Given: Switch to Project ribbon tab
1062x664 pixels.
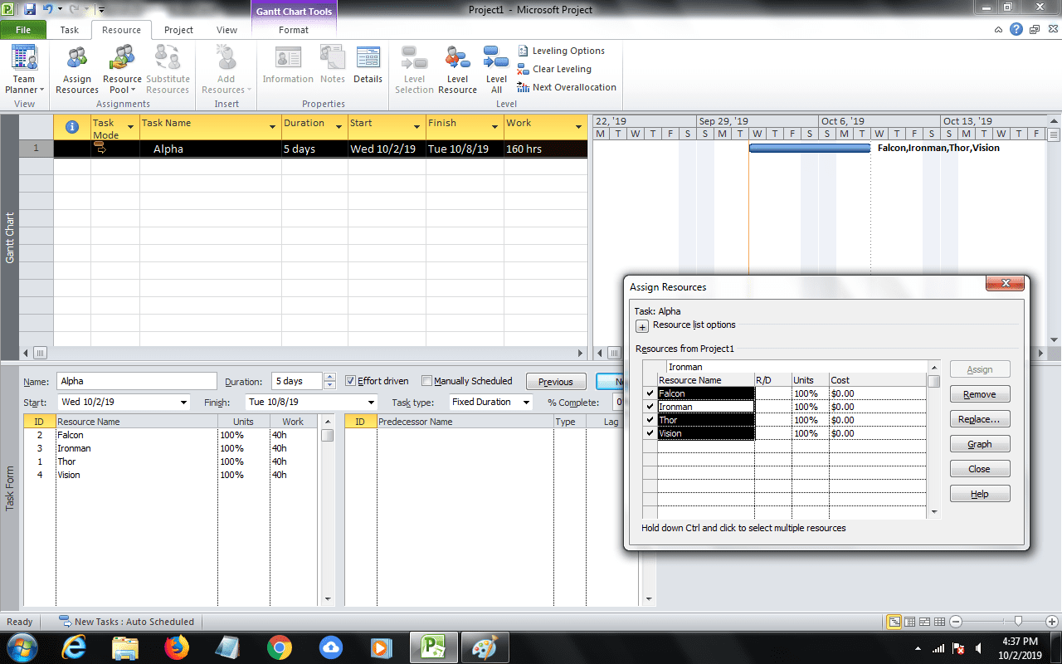Looking at the screenshot, I should [178, 30].
